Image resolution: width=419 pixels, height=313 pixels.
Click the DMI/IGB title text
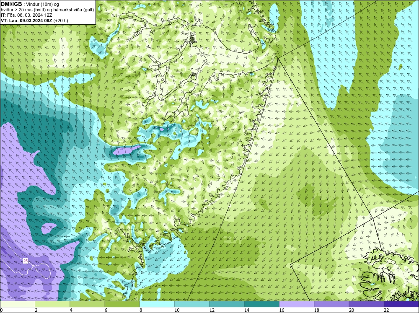coord(11,4)
